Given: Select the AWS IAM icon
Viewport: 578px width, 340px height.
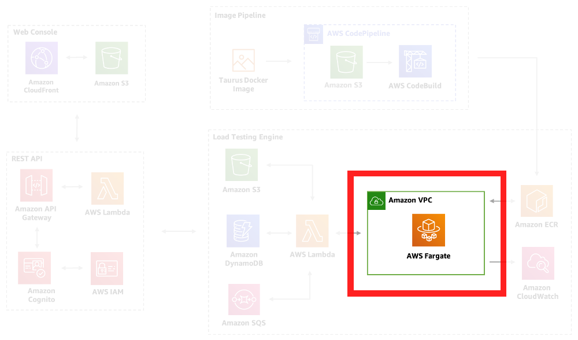Looking at the screenshot, I should [107, 268].
